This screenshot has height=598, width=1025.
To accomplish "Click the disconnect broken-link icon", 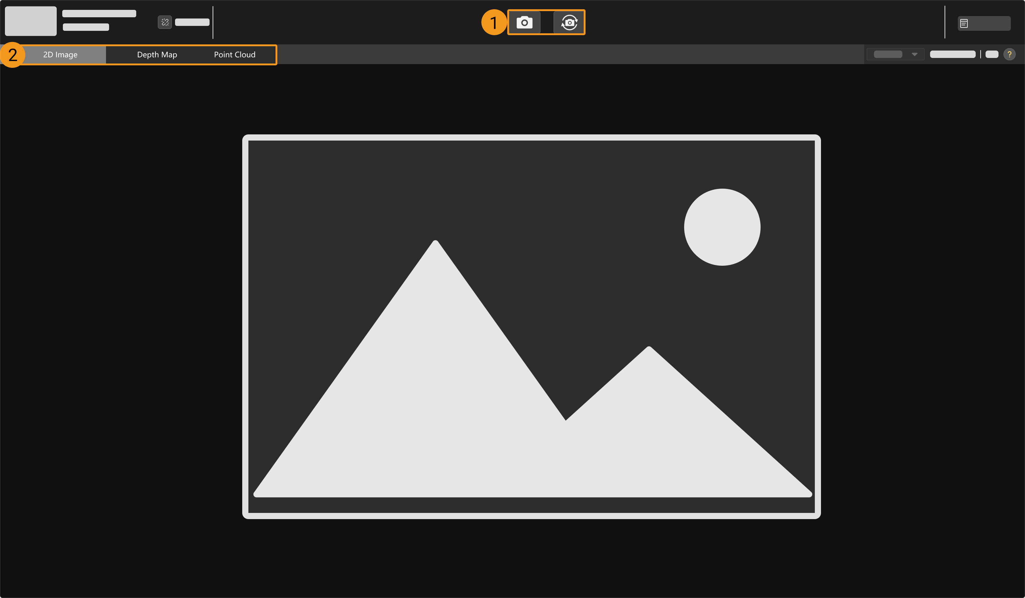I will 165,23.
